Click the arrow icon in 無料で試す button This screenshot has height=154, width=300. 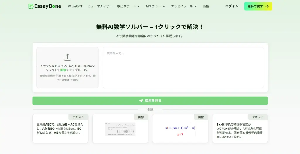[267, 6]
